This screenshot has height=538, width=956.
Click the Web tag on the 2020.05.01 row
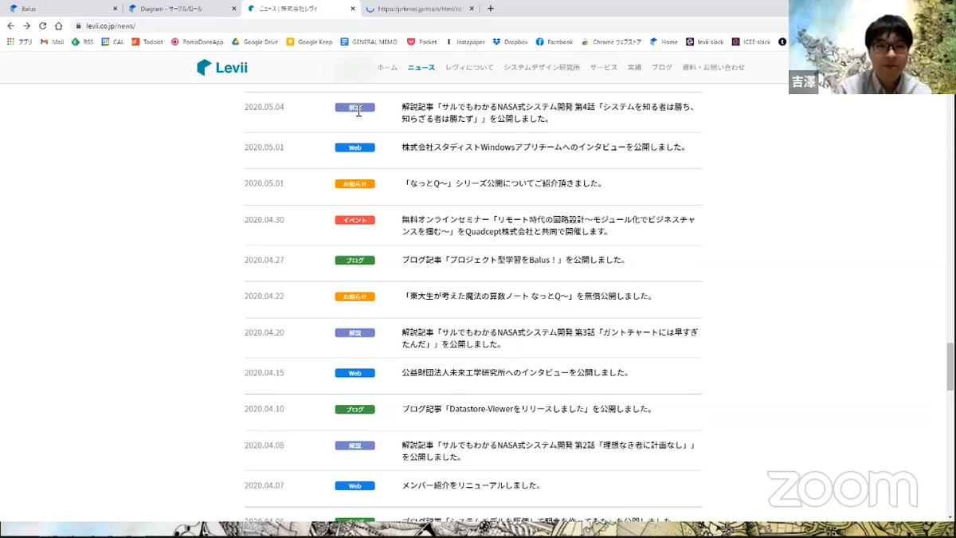355,147
